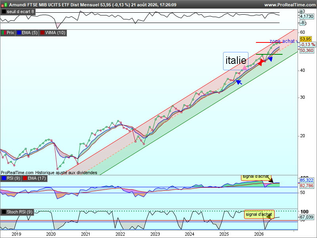This screenshot has height=238, width=317.
Task: Click the yellow 53,95 current price label
Action: pyautogui.click(x=306, y=39)
